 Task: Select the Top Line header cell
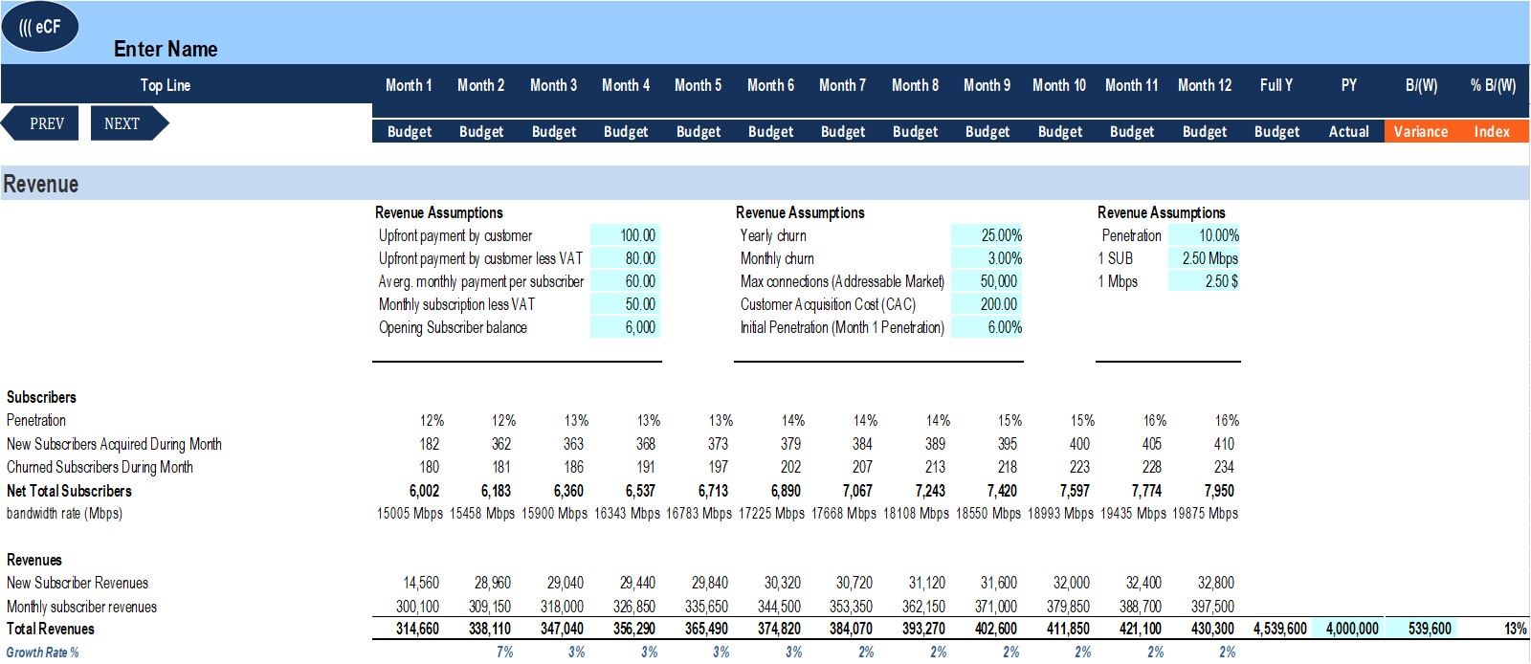click(166, 85)
